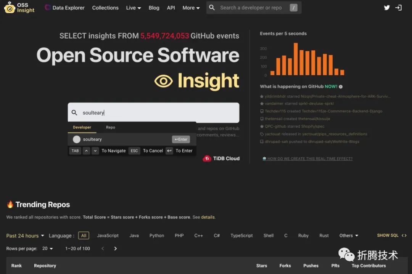The width and height of the screenshot is (412, 274).
Task: Select the soulteary developer suggestion
Action: [132, 139]
